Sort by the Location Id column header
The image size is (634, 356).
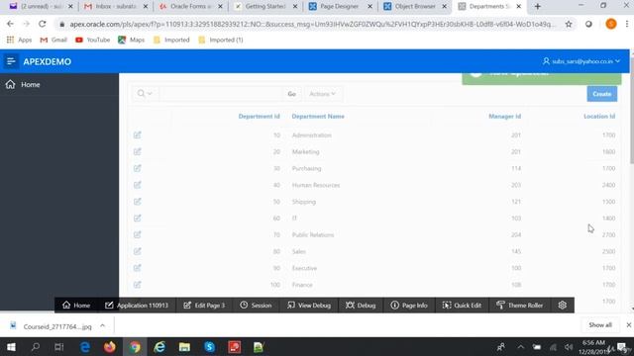pyautogui.click(x=599, y=117)
